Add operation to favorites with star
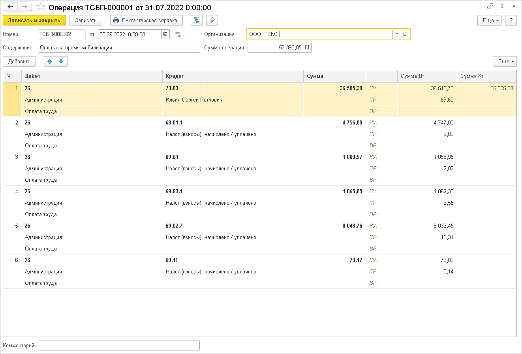The height and width of the screenshot is (354, 522). click(x=40, y=7)
